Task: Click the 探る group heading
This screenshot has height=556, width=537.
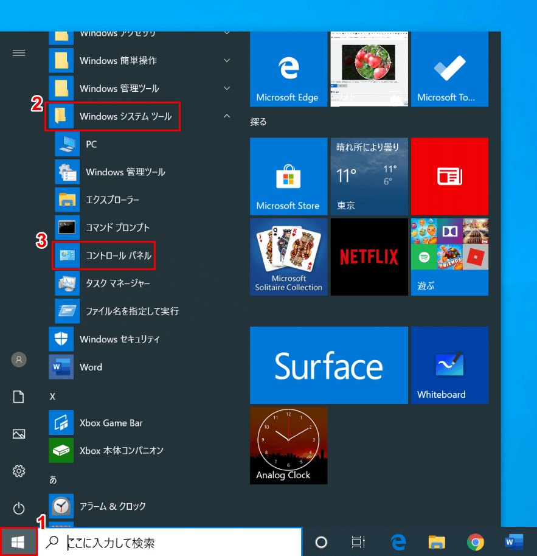Action: (258, 122)
